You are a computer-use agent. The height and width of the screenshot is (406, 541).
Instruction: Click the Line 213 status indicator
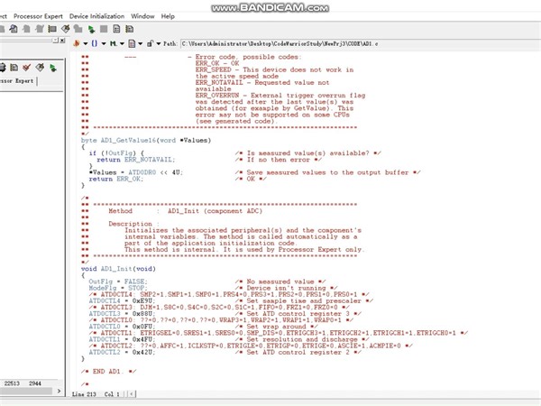click(x=84, y=394)
